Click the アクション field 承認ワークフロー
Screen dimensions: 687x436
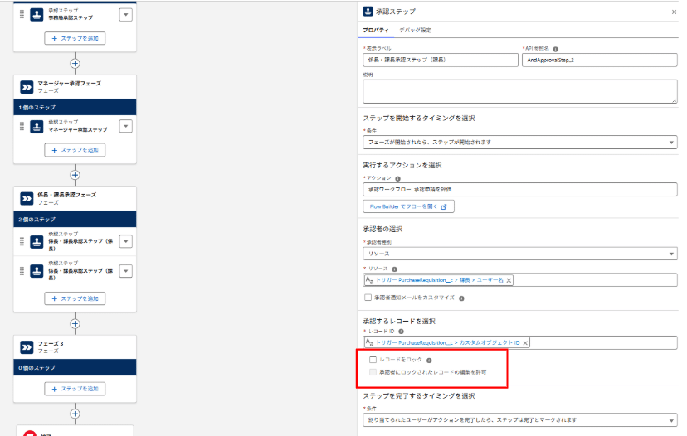point(520,190)
